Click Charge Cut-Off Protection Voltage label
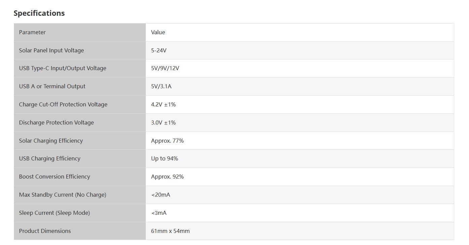The width and height of the screenshot is (469, 245). (63, 104)
